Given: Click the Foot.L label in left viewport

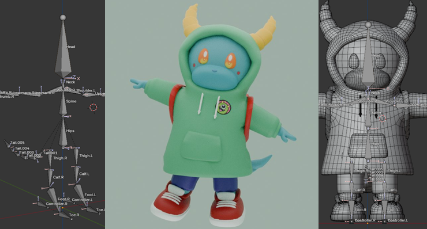Looking at the screenshot, I should (90, 195).
